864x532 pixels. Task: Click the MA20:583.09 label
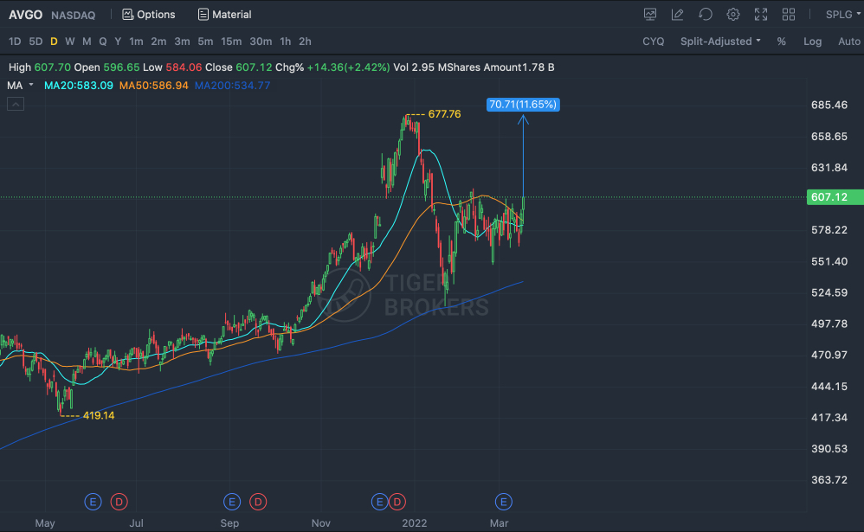pyautogui.click(x=78, y=86)
